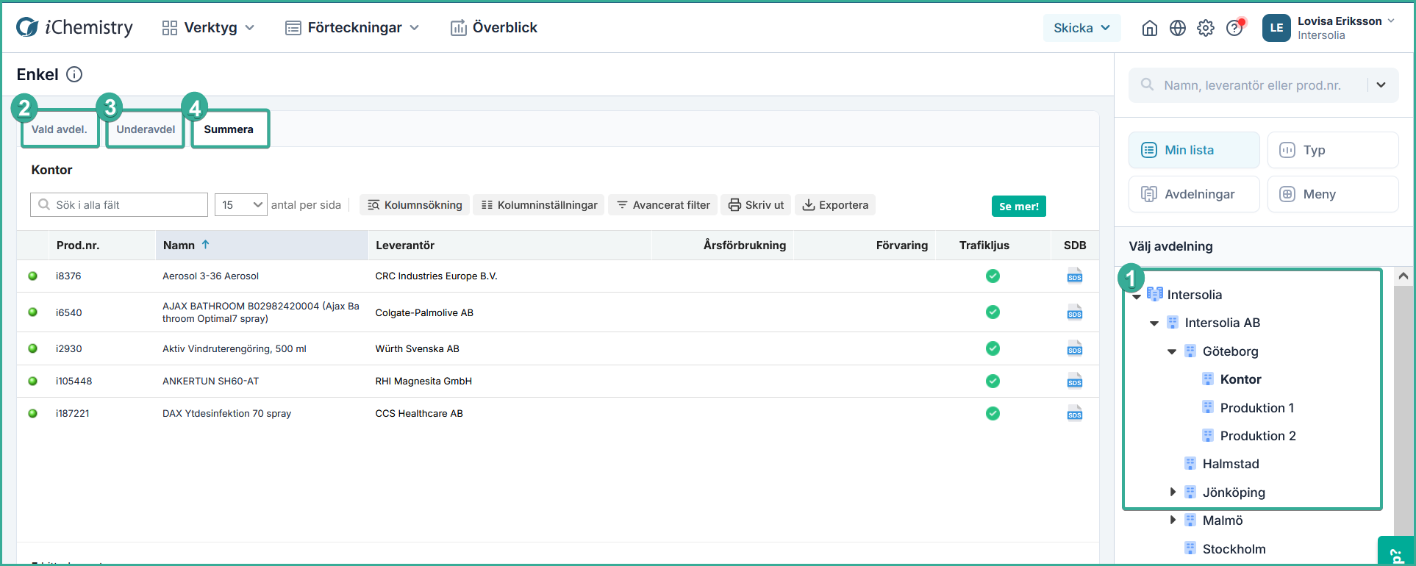1416x566 pixels.
Task: Click traffic light checkmark for i187221
Action: (x=993, y=413)
